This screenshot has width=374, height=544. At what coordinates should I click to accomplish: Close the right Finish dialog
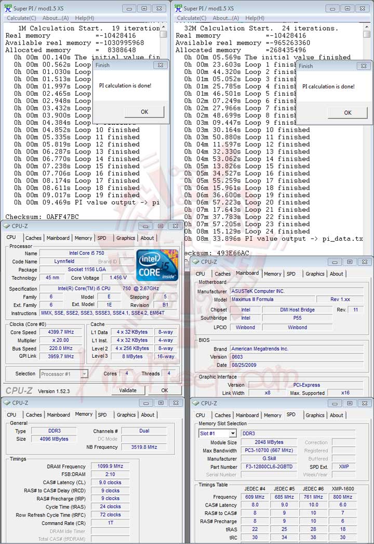click(363, 66)
